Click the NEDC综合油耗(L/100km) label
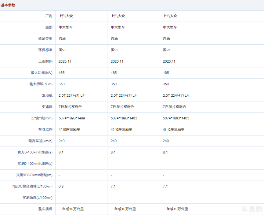 (x=32, y=186)
